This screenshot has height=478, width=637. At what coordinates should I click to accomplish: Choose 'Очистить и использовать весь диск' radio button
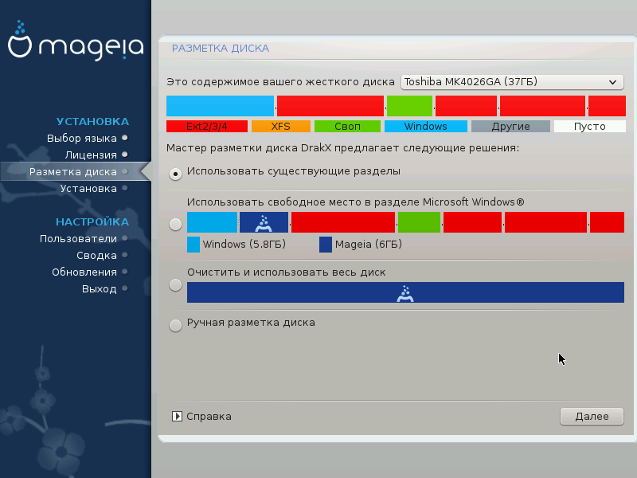[x=175, y=285]
